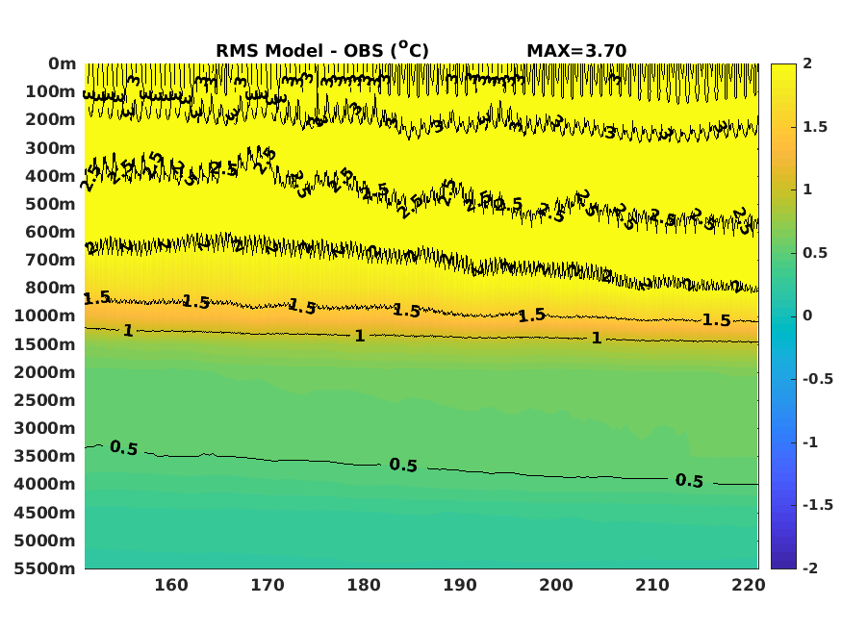The image size is (842, 631).
Task: Click the '3500m' depth axis label
Action: [x=45, y=456]
